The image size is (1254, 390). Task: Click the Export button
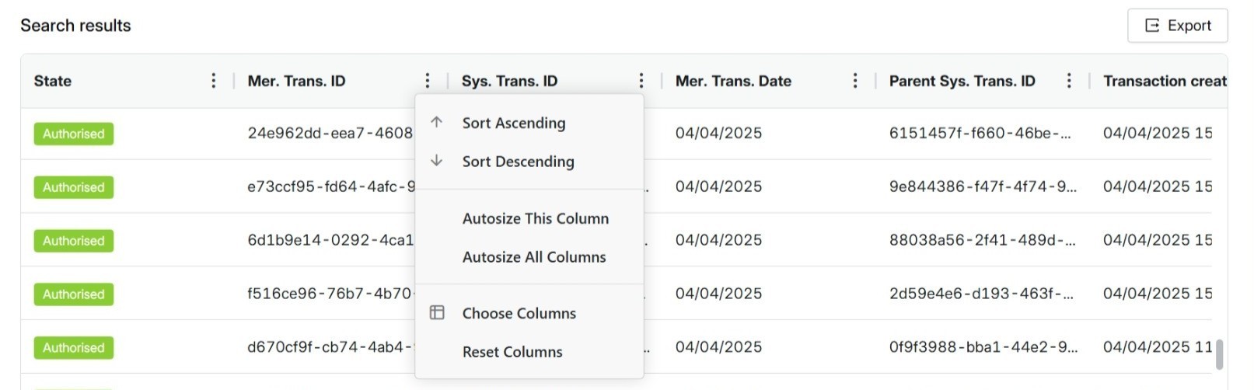point(1178,26)
